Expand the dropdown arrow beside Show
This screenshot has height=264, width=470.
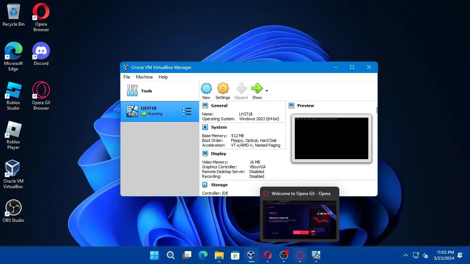tap(267, 91)
